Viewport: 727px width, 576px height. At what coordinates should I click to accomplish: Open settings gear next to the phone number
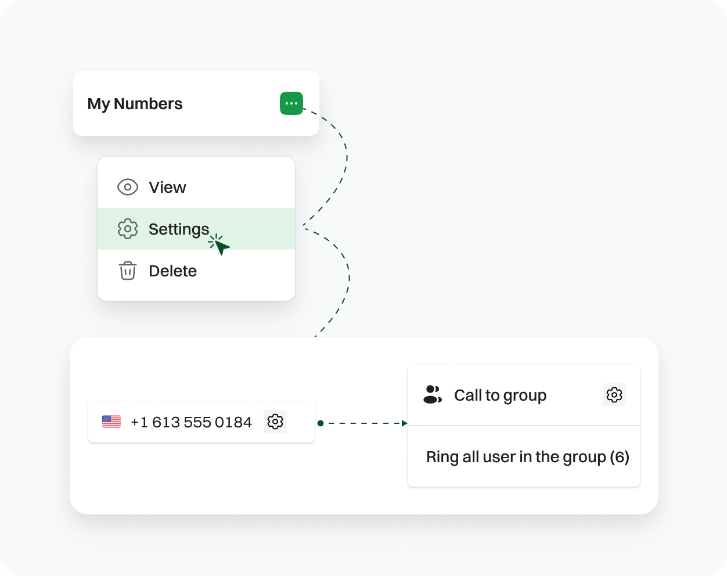point(275,422)
